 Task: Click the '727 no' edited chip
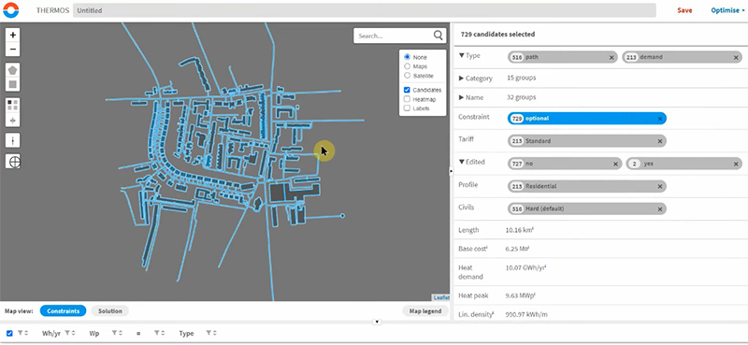pos(565,164)
